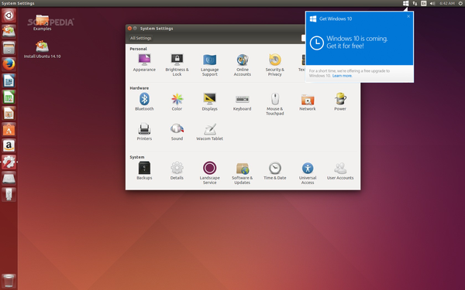Screen dimensions: 465x290
Task: Open the session gear menu
Action: [460, 3]
